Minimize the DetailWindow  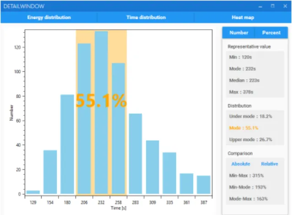(x=260, y=6)
